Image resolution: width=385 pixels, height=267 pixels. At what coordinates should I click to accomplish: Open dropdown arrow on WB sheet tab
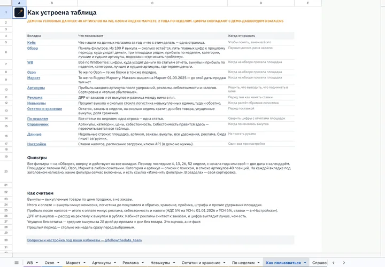click(x=37, y=263)
